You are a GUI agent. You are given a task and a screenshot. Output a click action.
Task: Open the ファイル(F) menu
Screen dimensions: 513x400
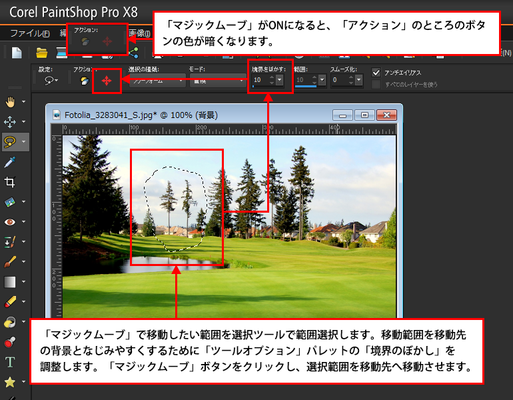tap(30, 33)
